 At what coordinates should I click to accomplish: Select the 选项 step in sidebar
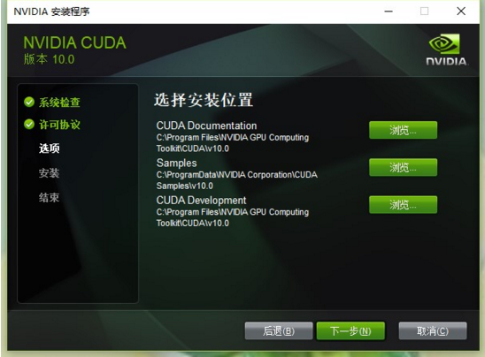click(50, 148)
